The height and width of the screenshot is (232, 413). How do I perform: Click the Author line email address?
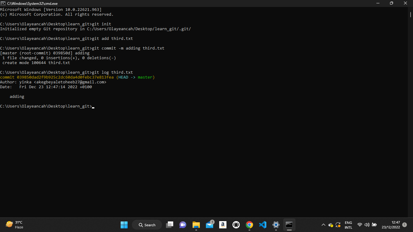pos(70,82)
